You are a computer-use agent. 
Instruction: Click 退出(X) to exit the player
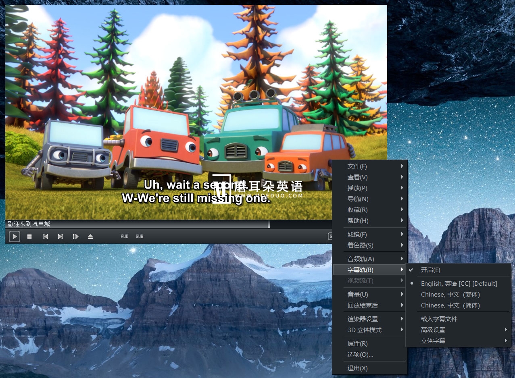pyautogui.click(x=358, y=368)
